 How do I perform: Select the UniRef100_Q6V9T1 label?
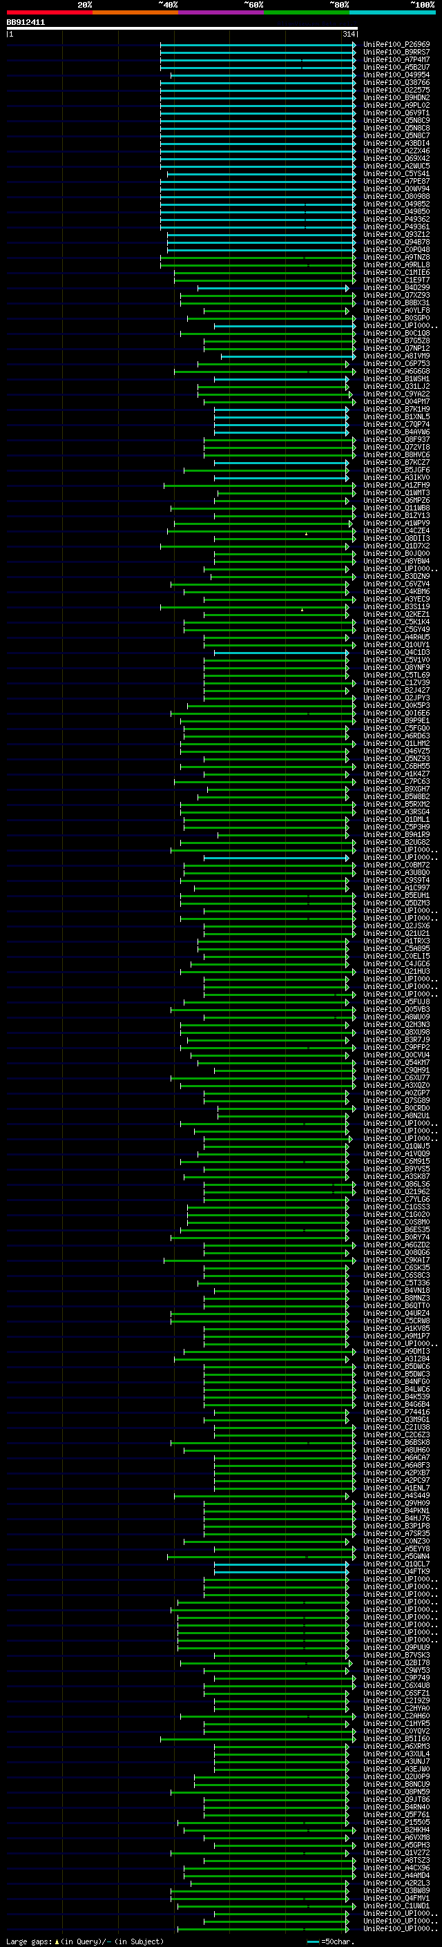click(396, 113)
